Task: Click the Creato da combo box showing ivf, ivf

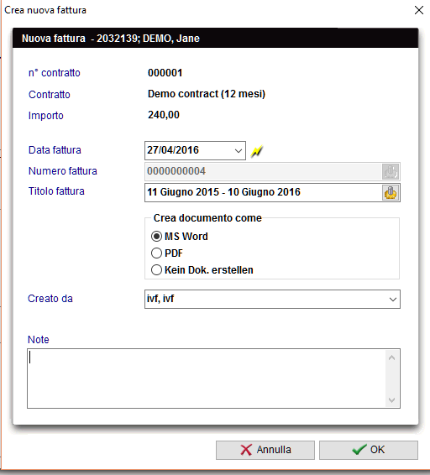Action: tap(272, 300)
